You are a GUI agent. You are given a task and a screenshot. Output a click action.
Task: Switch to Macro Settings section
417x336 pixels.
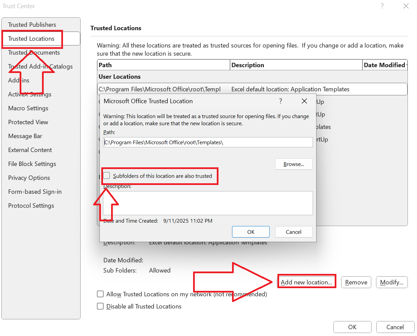[28, 108]
